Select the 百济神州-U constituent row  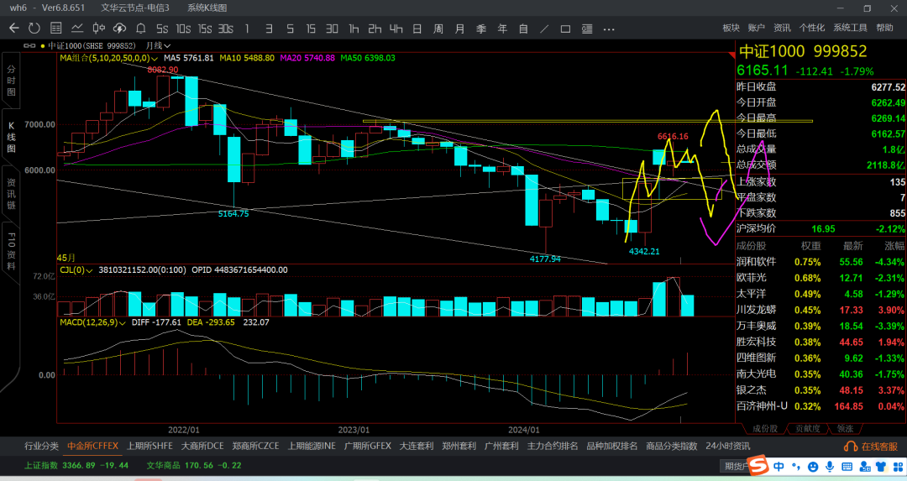820,406
